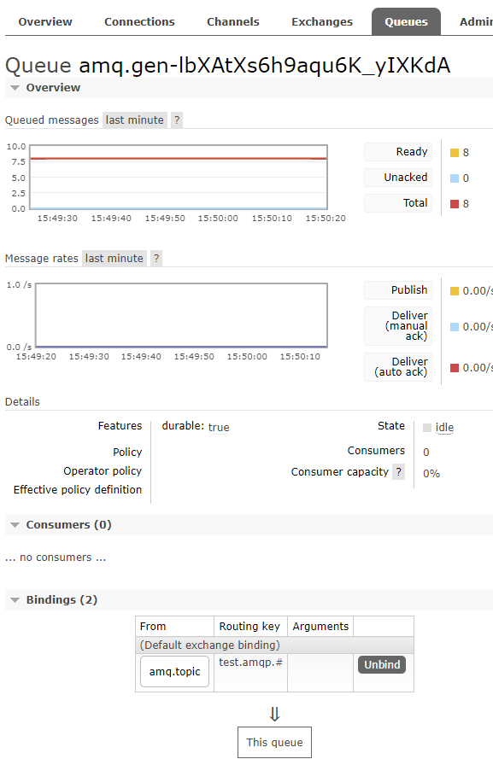Open Queued messages last minute range selector
Screen dimensions: 493x765
click(x=135, y=120)
